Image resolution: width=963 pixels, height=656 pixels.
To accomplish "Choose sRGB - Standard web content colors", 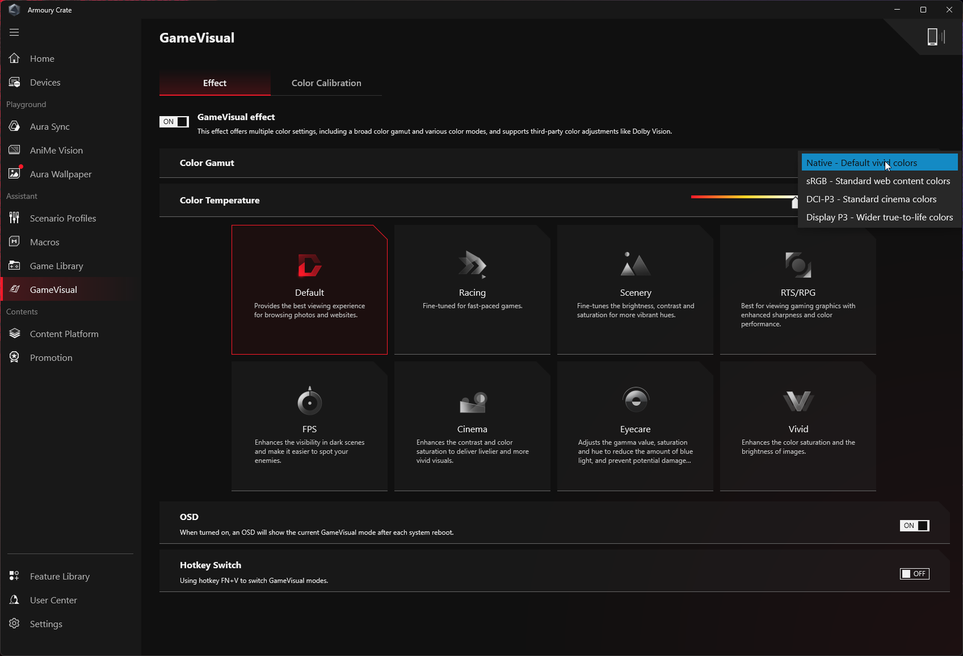I will coord(879,181).
